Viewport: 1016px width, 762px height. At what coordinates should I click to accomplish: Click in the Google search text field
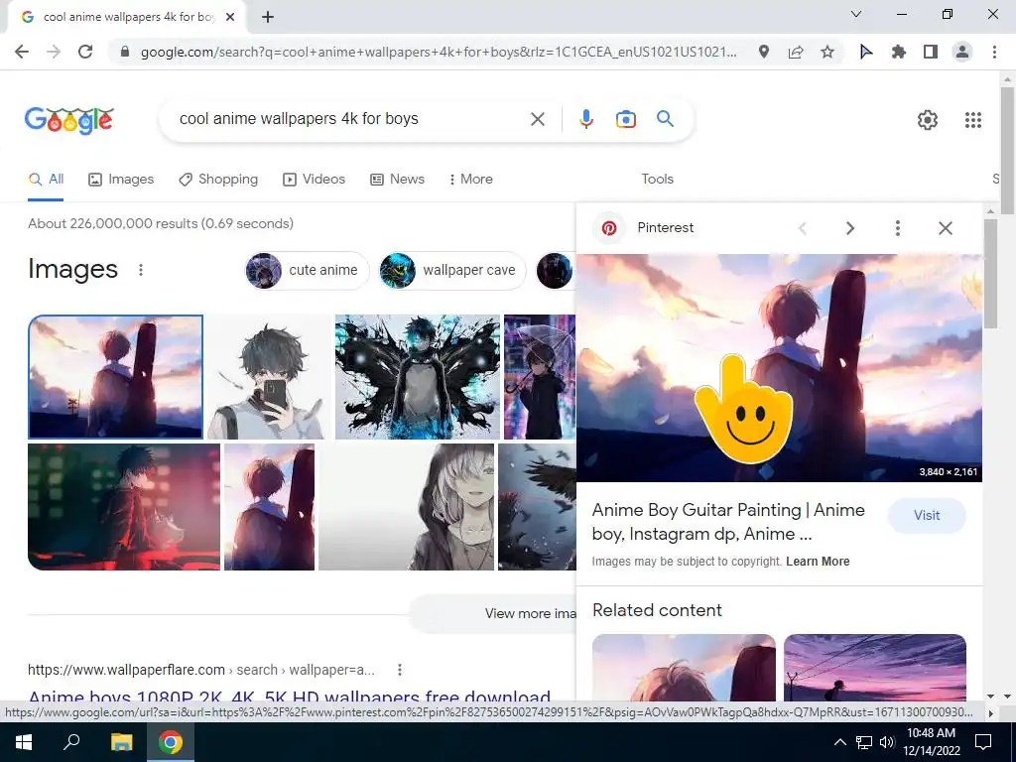click(x=350, y=119)
